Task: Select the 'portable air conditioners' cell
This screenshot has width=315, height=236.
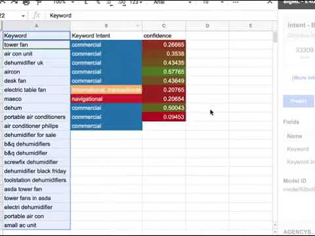Action: (36, 117)
